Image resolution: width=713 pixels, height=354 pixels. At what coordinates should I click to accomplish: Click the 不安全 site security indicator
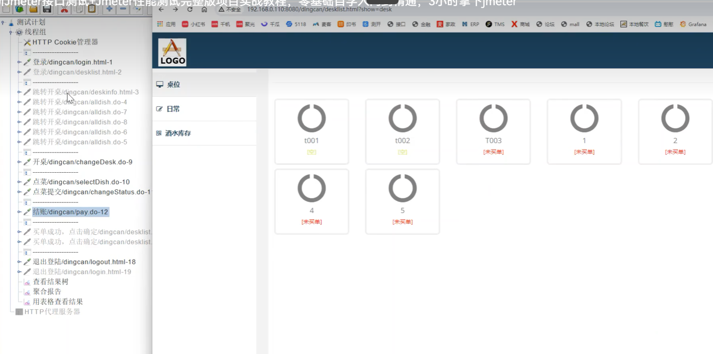click(x=229, y=9)
